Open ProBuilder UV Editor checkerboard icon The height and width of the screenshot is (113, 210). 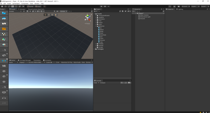click(4, 34)
